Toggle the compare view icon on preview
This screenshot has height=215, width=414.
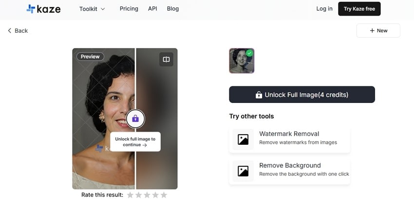pos(167,59)
